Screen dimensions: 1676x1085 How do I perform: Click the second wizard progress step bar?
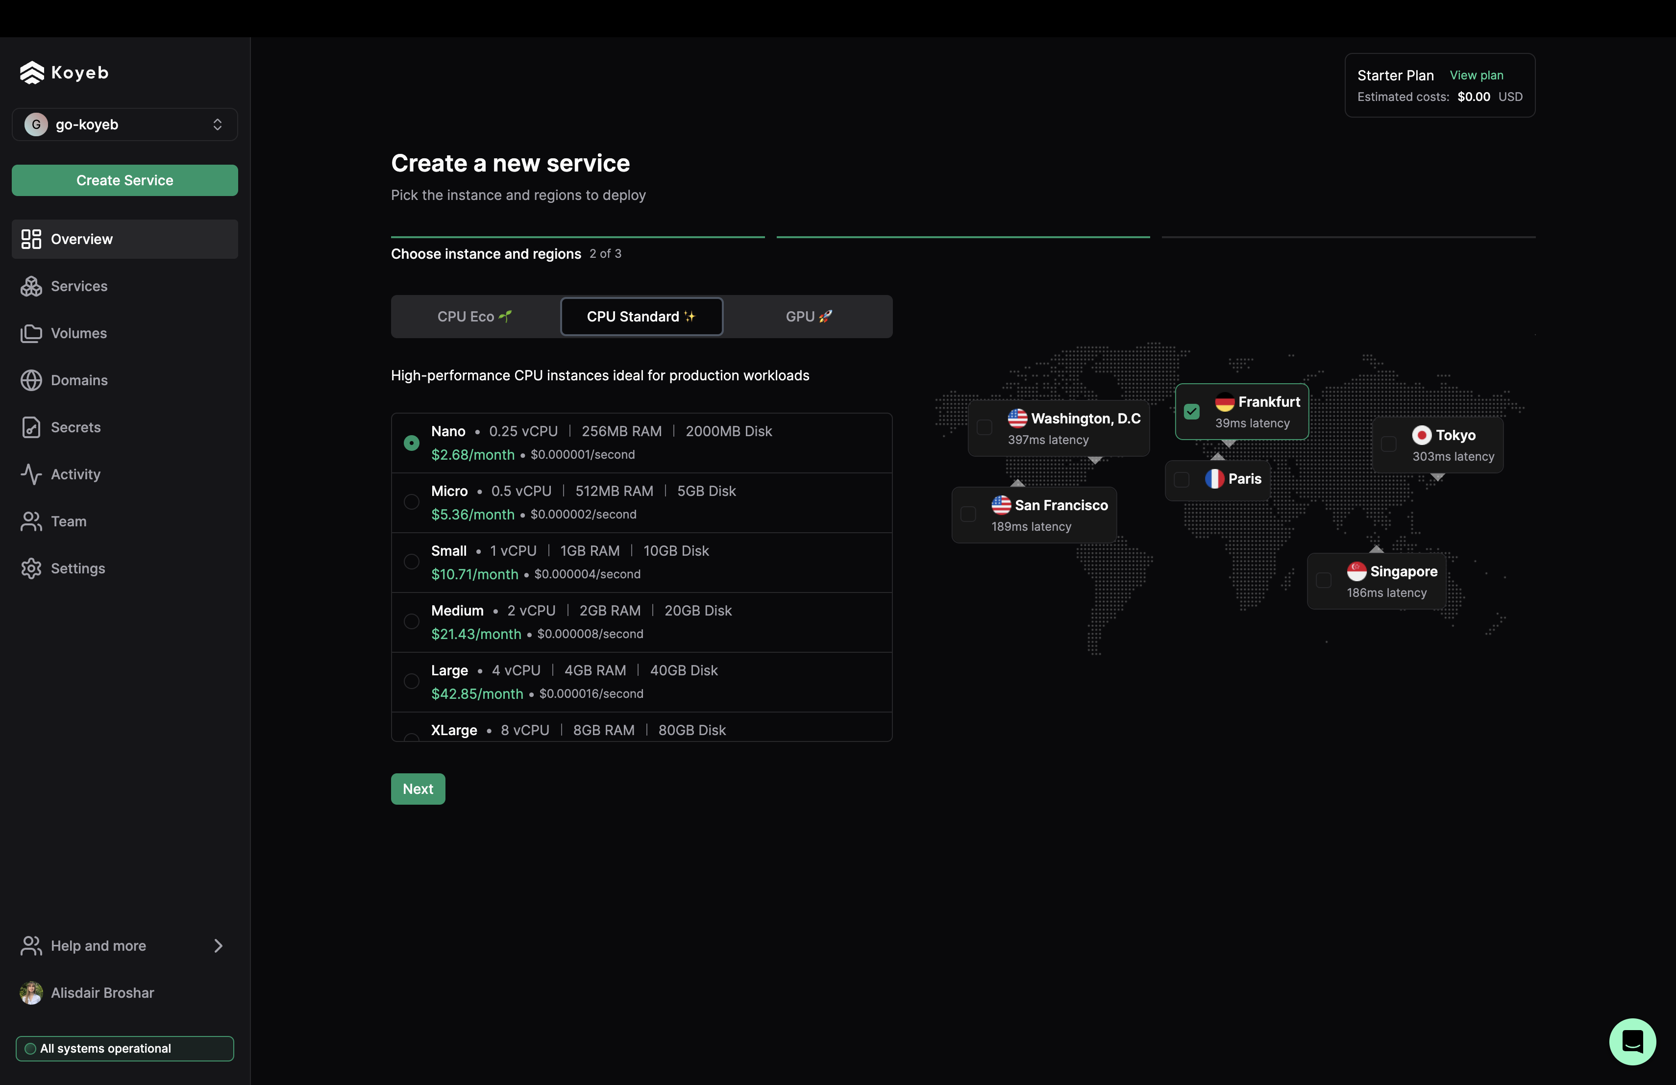(x=962, y=237)
